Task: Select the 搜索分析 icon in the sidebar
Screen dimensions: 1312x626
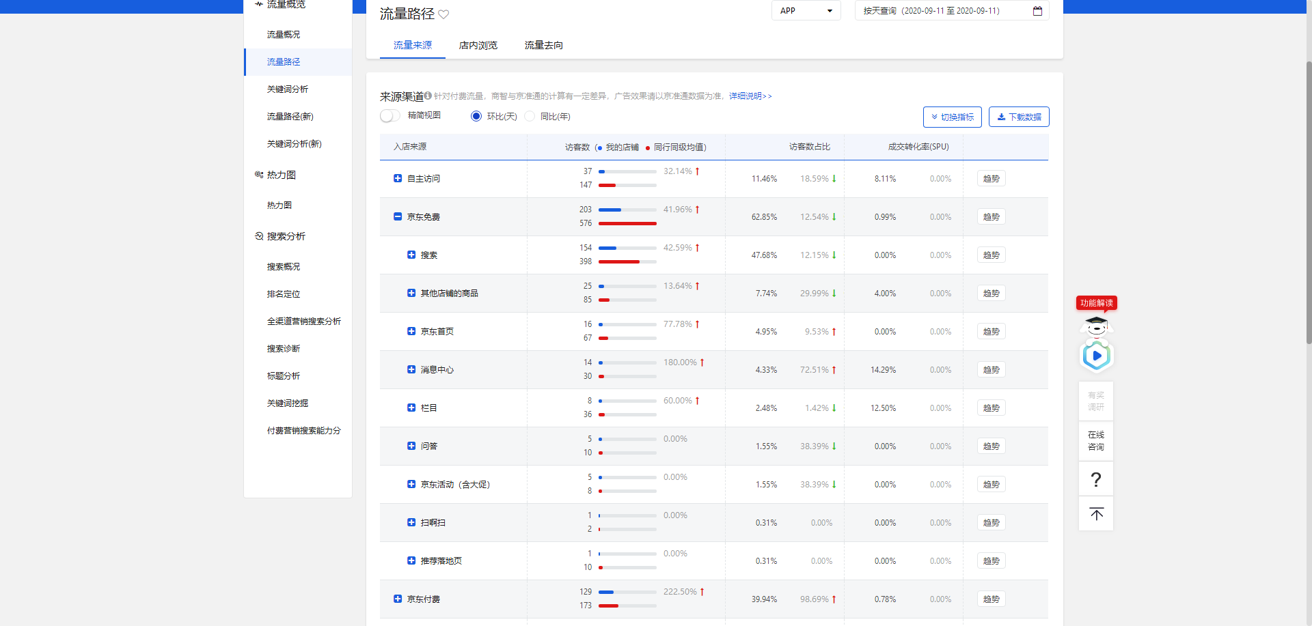Action: 258,236
